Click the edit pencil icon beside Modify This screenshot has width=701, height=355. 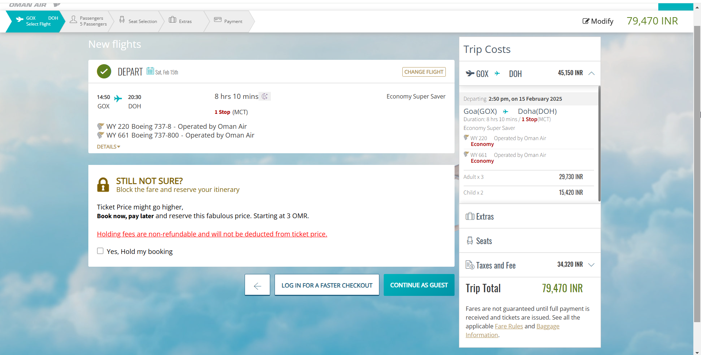coord(586,21)
